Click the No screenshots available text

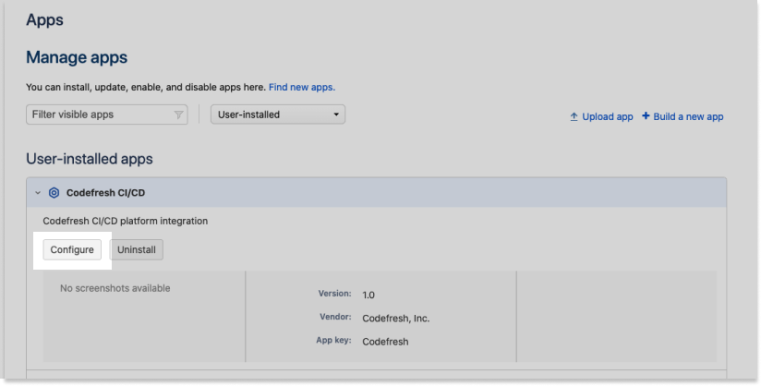click(x=115, y=288)
